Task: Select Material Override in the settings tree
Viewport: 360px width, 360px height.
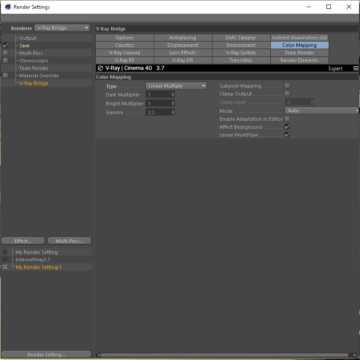Action: pos(39,76)
